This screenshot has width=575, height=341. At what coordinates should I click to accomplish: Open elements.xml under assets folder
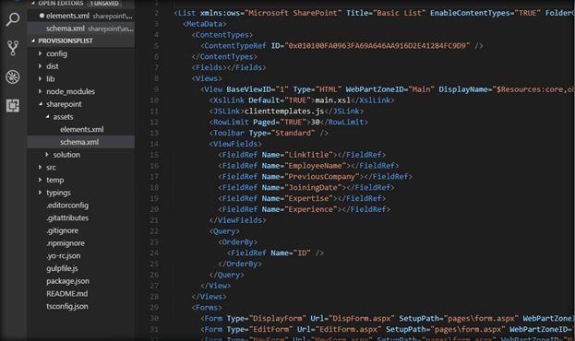[x=82, y=129]
